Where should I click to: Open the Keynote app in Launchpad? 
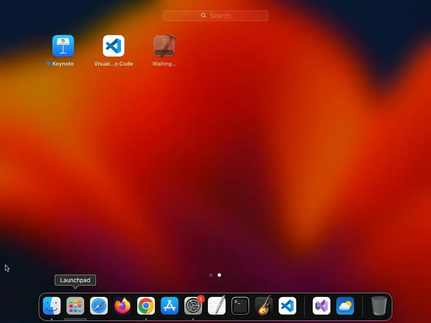[63, 45]
